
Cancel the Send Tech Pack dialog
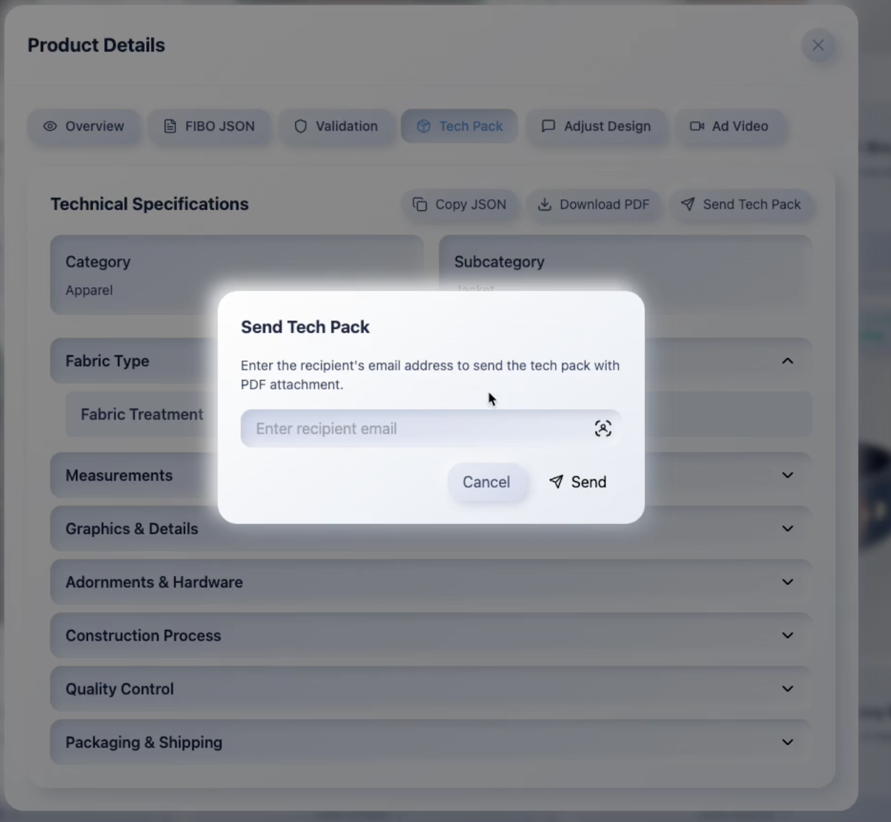[x=486, y=482]
